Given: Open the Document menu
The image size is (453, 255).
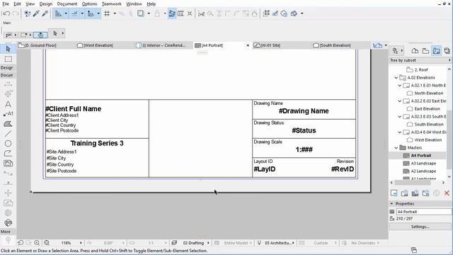Looking at the screenshot, I should (x=67, y=4).
